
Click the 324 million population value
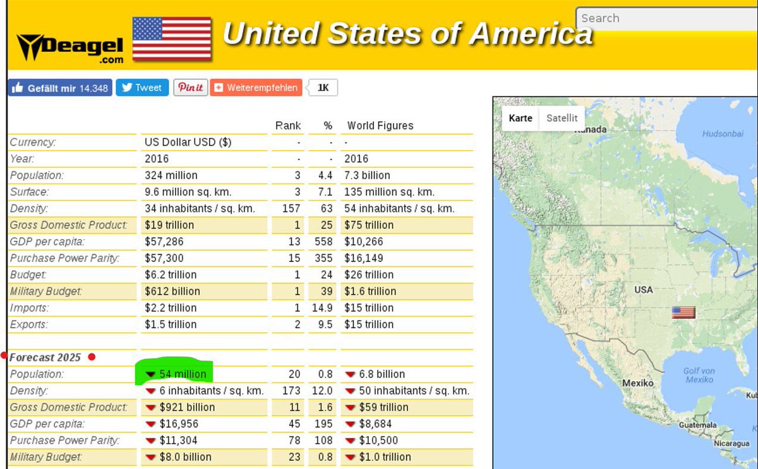171,175
